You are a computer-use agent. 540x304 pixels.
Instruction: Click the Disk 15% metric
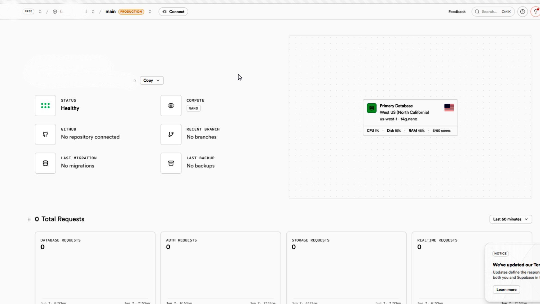tap(394, 131)
